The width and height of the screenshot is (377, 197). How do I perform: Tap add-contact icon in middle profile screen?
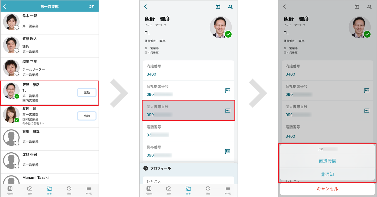[x=230, y=7]
